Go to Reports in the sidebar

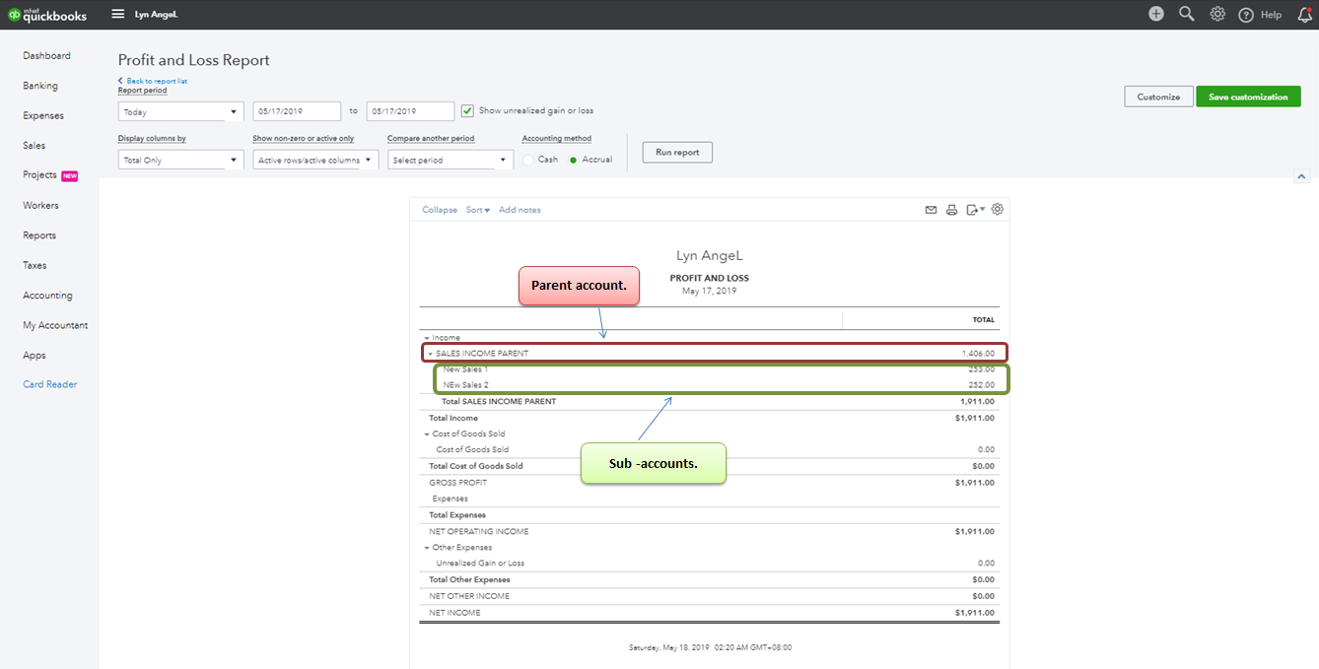(39, 235)
